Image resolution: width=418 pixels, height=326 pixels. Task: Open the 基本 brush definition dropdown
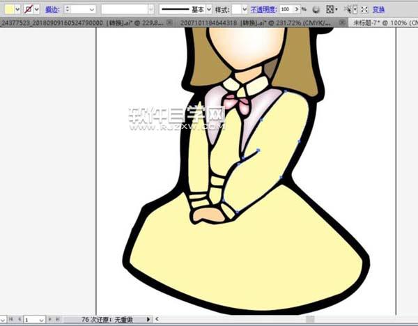209,10
